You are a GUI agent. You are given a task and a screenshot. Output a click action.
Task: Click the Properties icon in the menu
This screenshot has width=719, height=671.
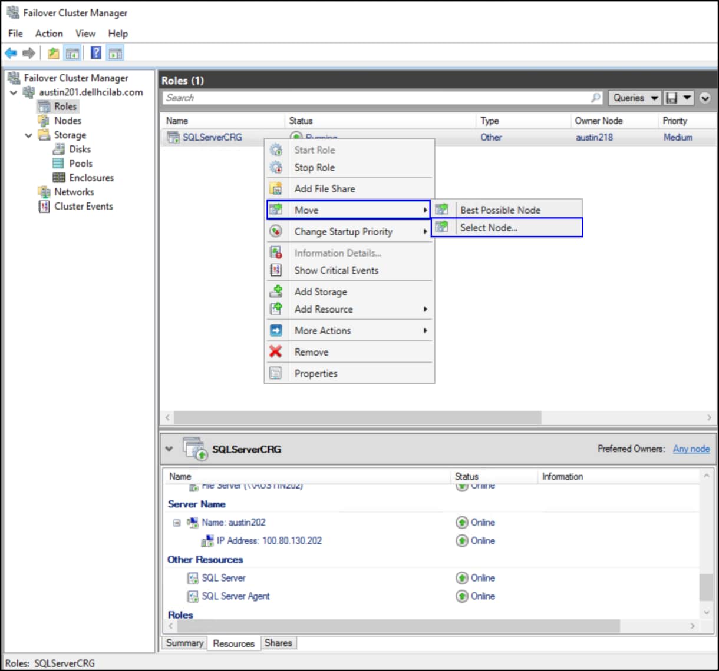coord(276,373)
